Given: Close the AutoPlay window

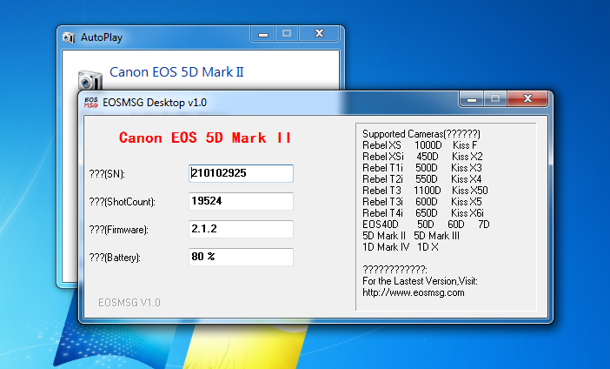Looking at the screenshot, I should (x=319, y=33).
